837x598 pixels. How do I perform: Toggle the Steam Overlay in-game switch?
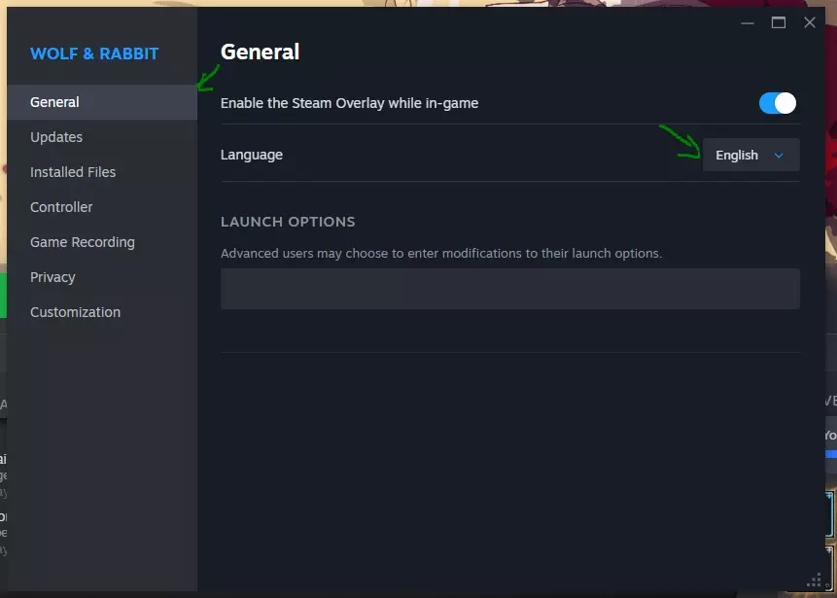777,103
